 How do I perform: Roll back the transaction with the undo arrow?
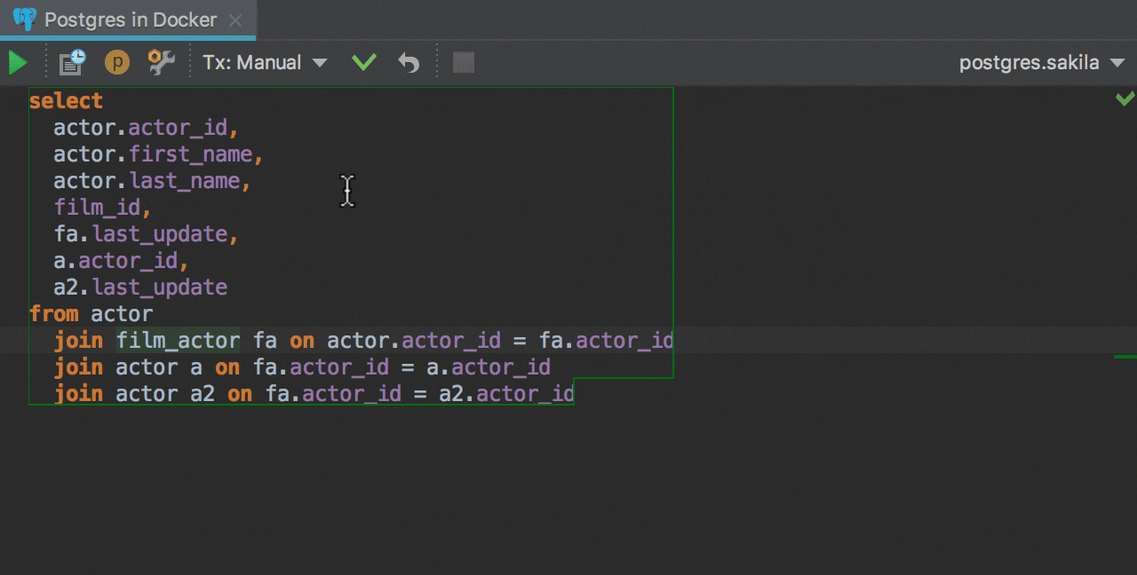409,63
